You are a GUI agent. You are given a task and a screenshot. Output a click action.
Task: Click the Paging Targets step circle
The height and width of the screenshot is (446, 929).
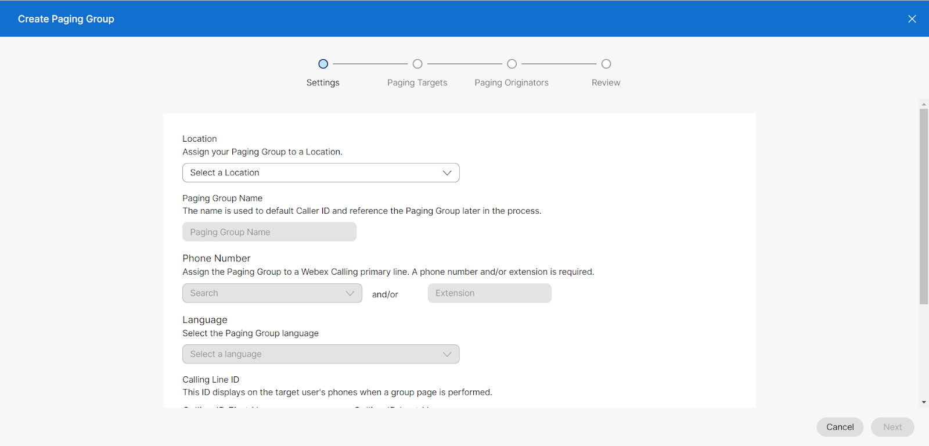point(417,64)
